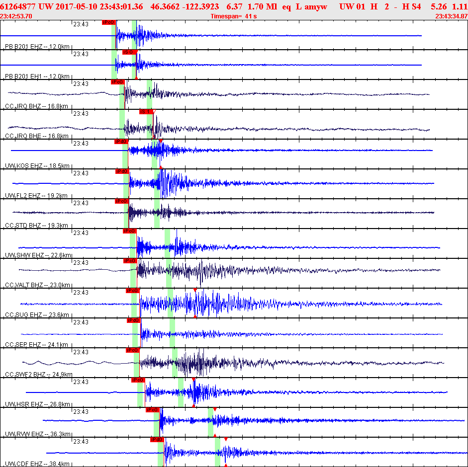Screen dimensions: 468x467
Task: Click the value 1.11 at header right
Action: coord(460,6)
